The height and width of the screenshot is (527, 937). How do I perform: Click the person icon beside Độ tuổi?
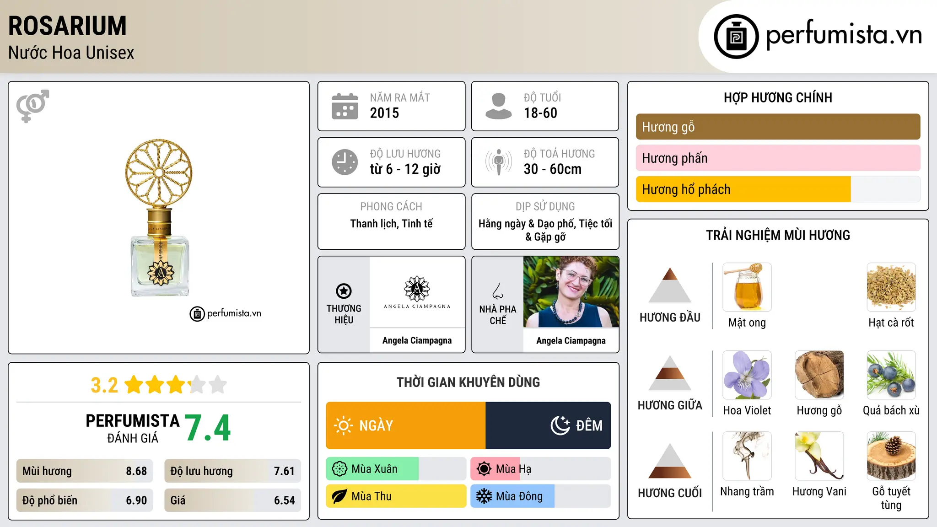coord(498,106)
